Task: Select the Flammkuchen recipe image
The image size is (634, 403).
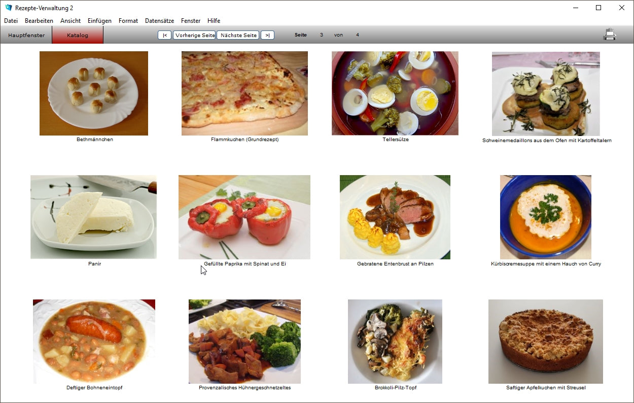Action: [x=244, y=93]
